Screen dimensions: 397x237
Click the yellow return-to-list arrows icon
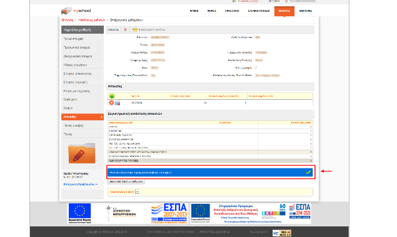[134, 29]
